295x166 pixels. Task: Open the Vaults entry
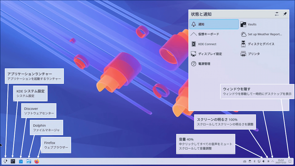252,24
